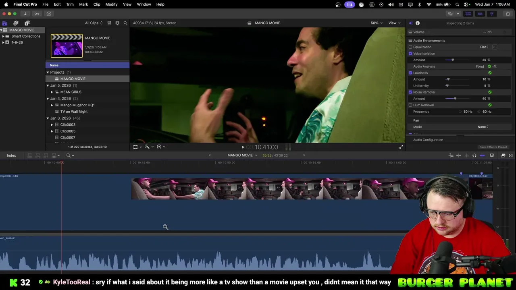
Task: Enter full screen viewer playback
Action: click(x=401, y=147)
